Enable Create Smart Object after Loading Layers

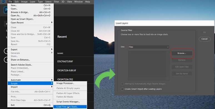tap(122, 89)
